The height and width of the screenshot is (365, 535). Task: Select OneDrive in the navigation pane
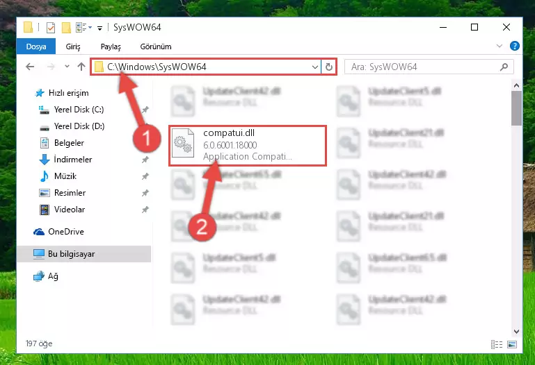(66, 232)
